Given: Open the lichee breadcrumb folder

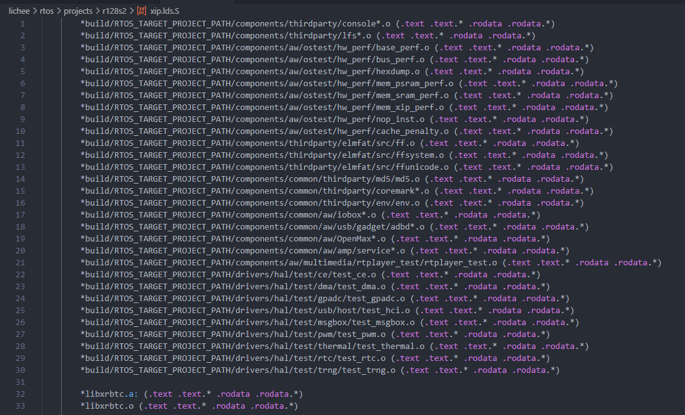Looking at the screenshot, I should click(21, 11).
